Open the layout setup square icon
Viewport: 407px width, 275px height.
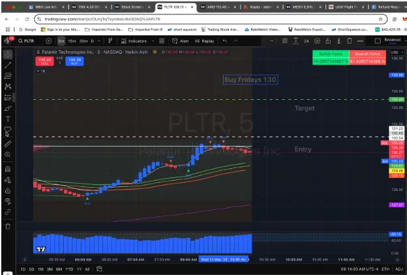tap(378, 41)
